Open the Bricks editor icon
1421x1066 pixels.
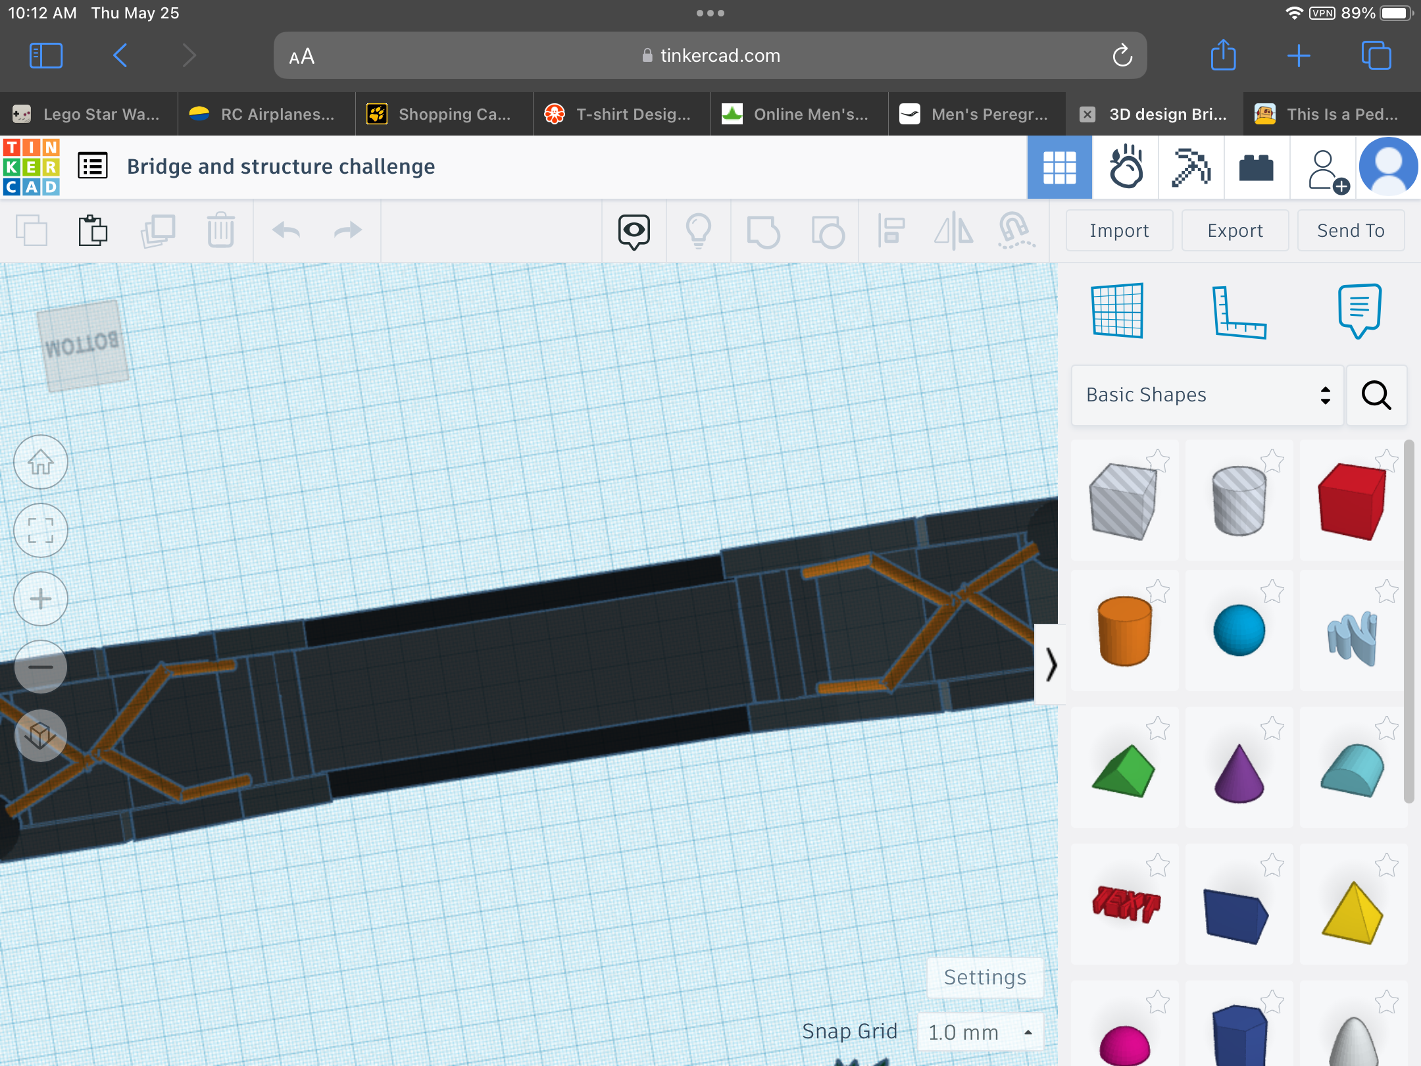(x=1257, y=167)
